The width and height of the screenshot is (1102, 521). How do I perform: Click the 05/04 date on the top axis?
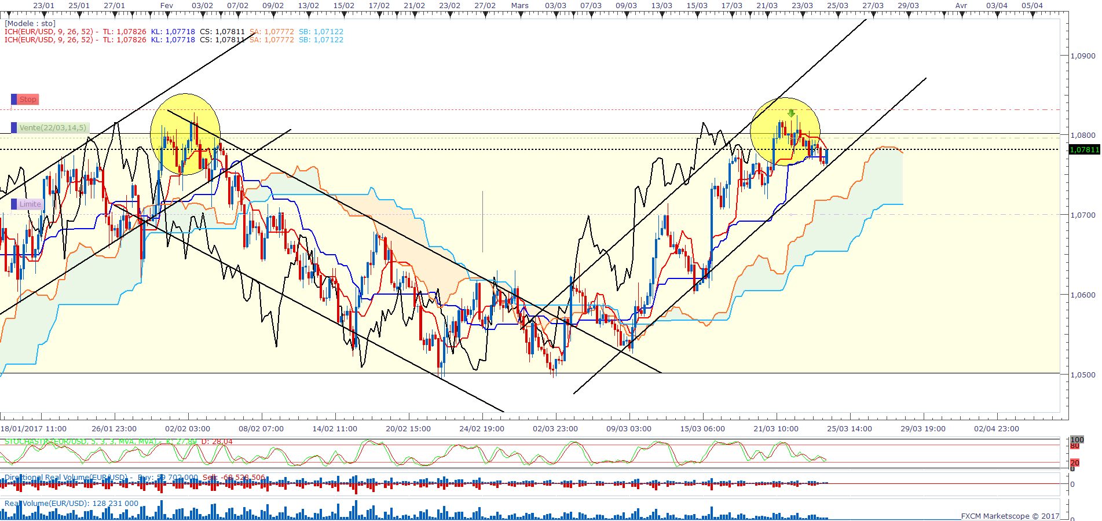pos(1032,6)
